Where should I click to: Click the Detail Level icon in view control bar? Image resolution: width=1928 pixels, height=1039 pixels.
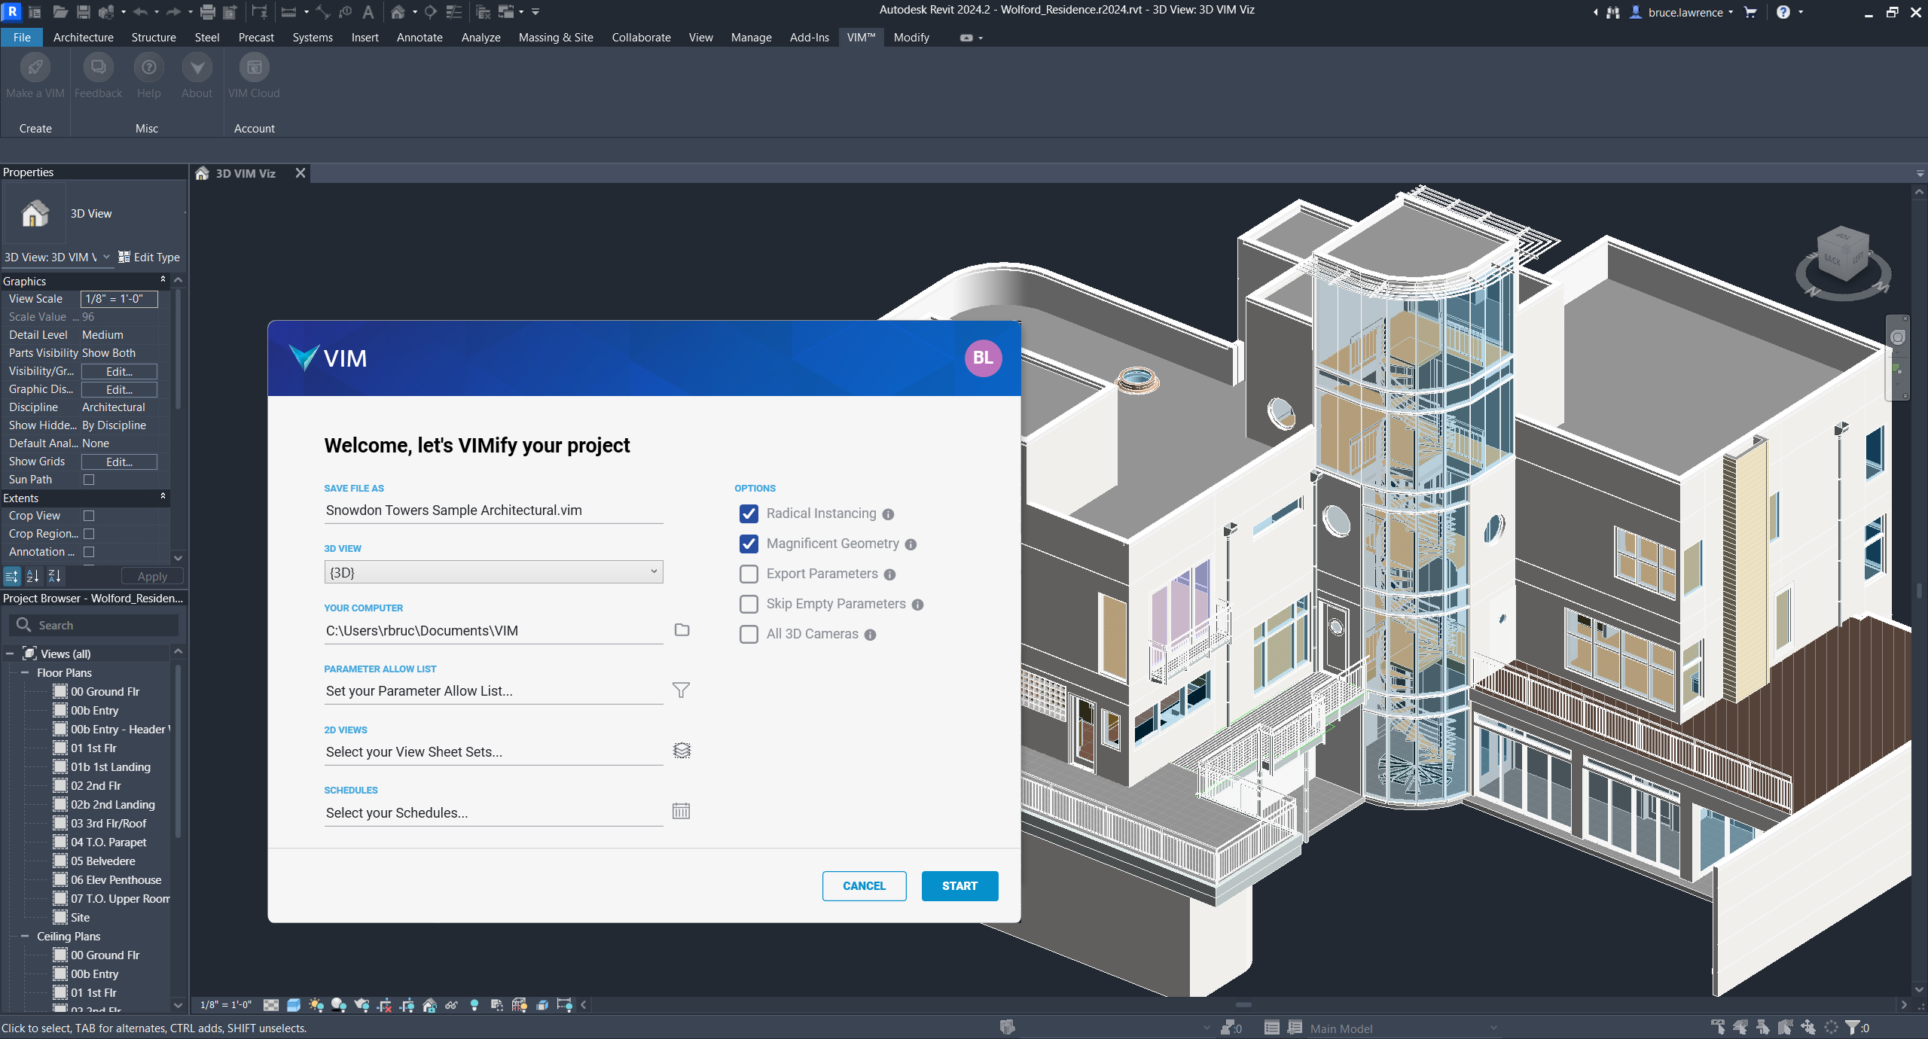(x=271, y=1005)
